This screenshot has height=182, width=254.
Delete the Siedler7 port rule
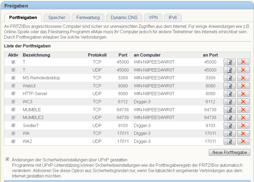point(243,125)
